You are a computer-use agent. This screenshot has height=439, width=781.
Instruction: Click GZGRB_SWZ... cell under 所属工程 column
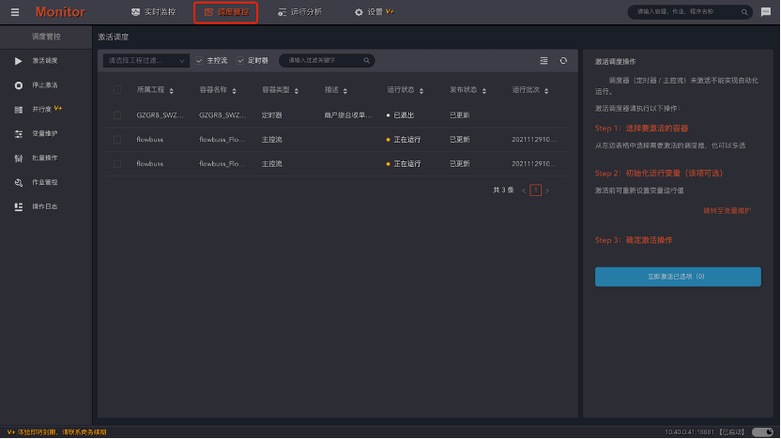coord(160,115)
